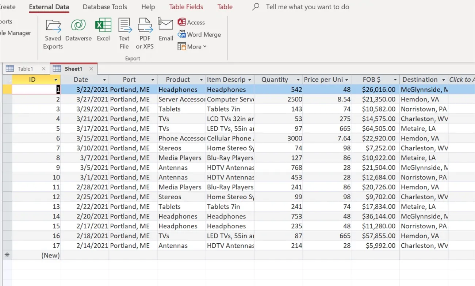The height and width of the screenshot is (286, 475).
Task: Open the Table Fields ribbon tab
Action: [x=186, y=7]
